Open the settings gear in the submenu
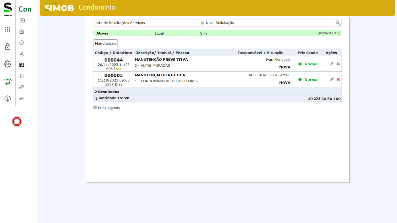 pyautogui.click(x=22, y=43)
